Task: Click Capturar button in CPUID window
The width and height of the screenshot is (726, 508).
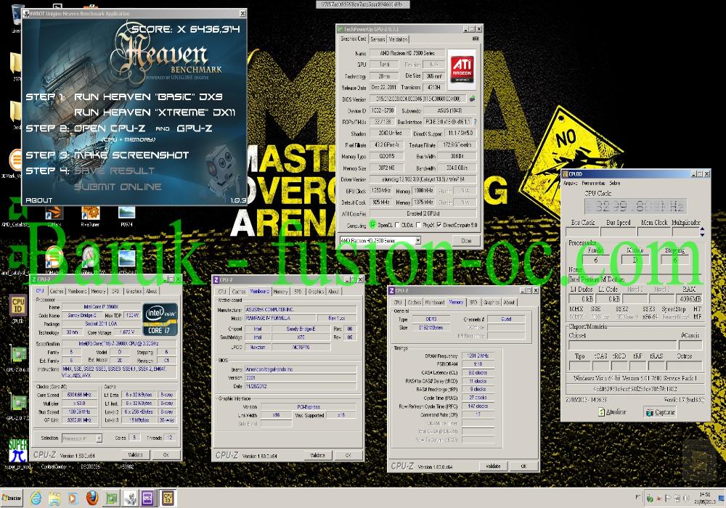Action: pos(660,411)
